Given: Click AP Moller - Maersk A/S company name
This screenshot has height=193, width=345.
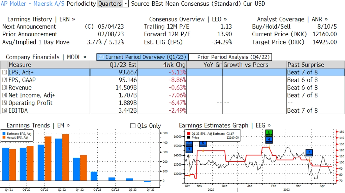Looking at the screenshot, I should (33, 4).
